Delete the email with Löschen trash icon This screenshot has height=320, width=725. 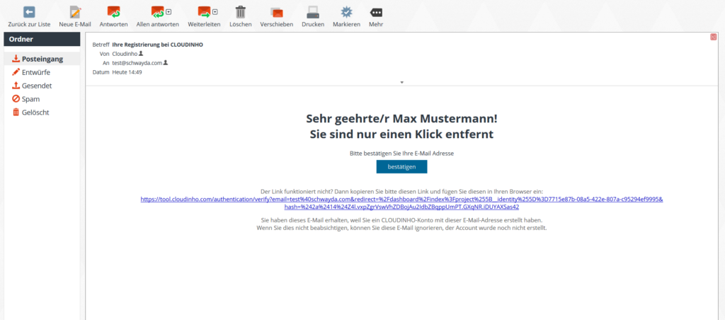241,12
